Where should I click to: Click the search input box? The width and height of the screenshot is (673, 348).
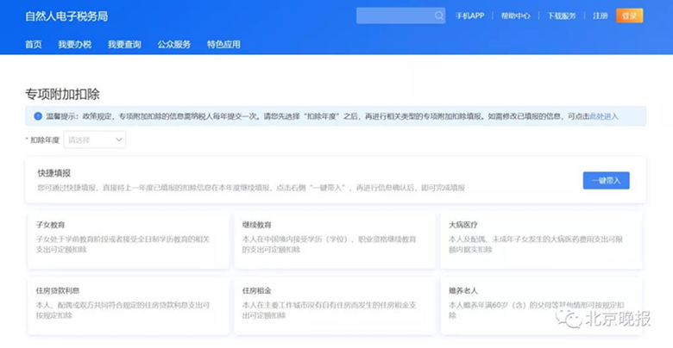click(x=400, y=16)
